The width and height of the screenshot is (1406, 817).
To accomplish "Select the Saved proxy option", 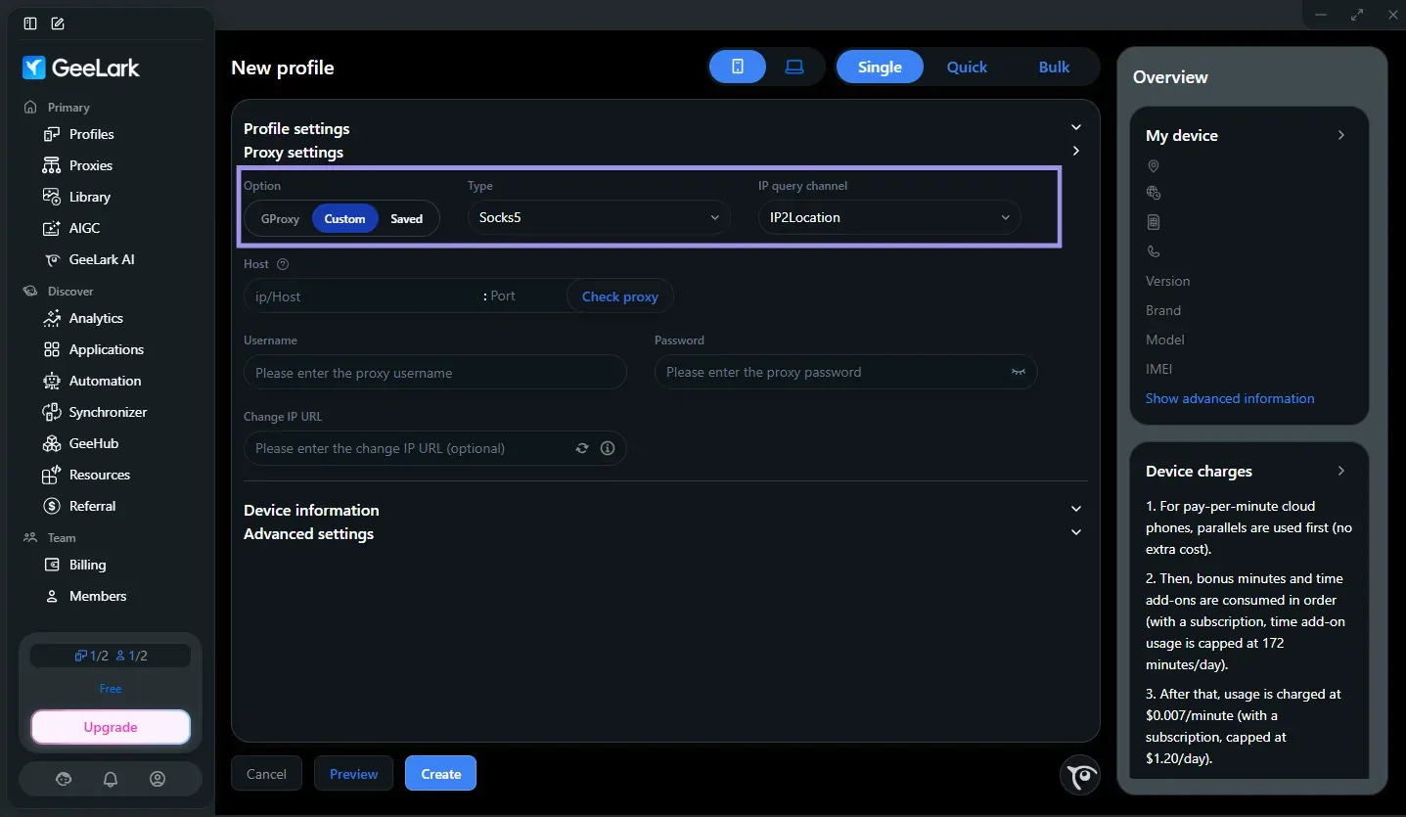I will 407,218.
